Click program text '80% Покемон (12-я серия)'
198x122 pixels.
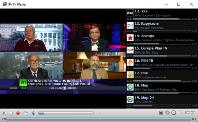point(153,15)
